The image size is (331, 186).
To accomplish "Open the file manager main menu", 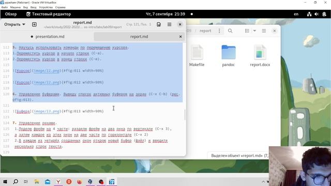I will [264, 31].
